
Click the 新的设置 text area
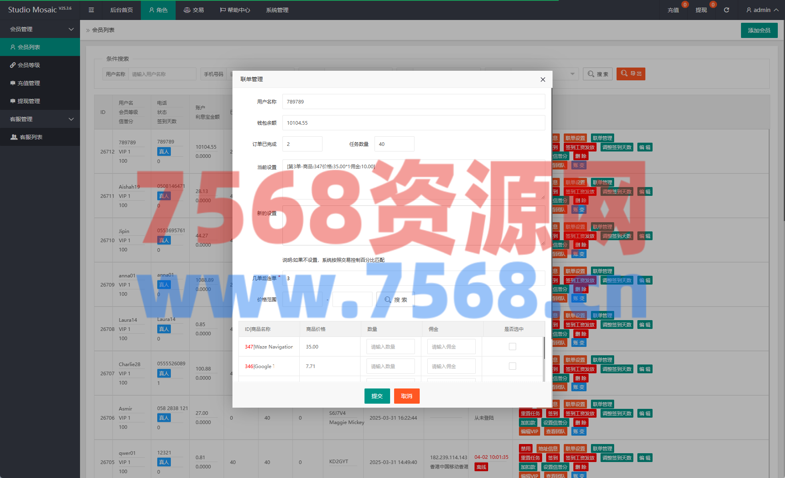coord(413,225)
